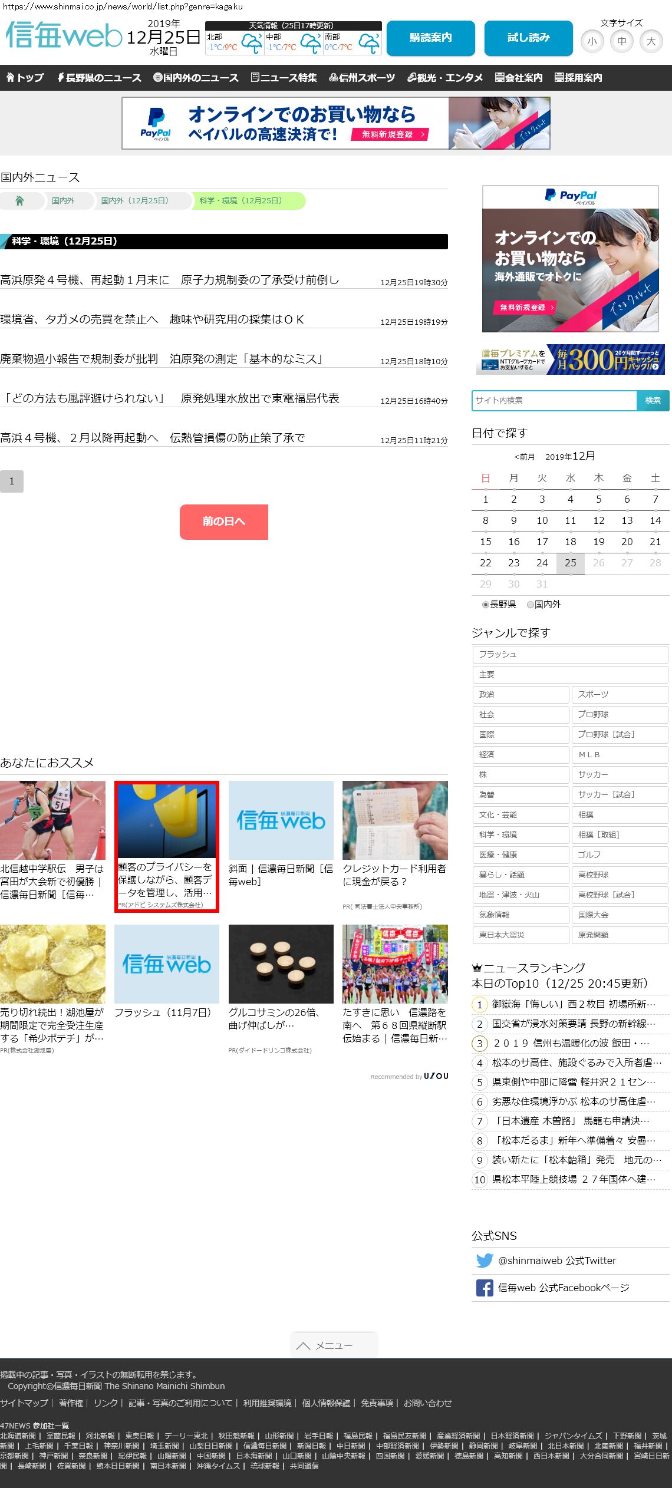Open the 科学・環境 genre entry
This screenshot has height=1488, width=672.
click(521, 834)
